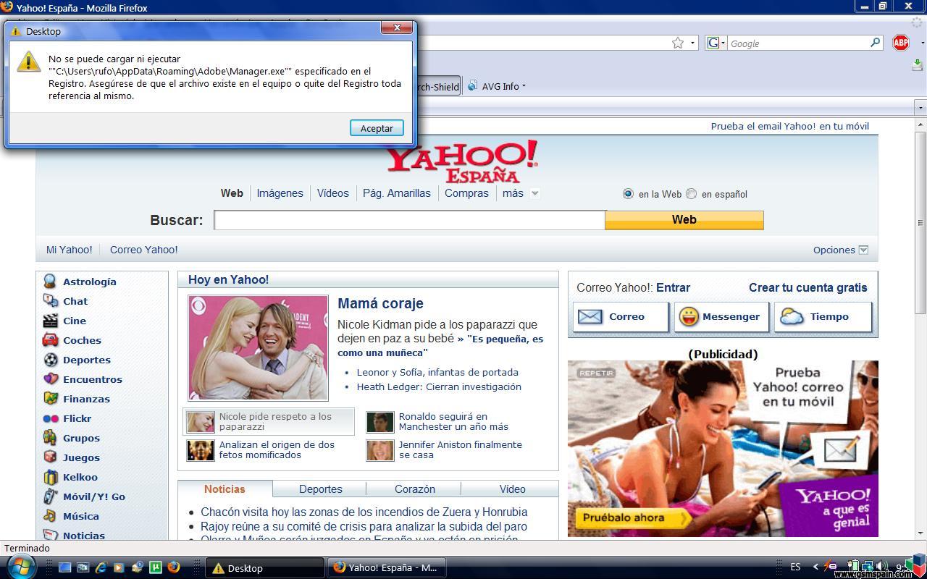Image resolution: width=927 pixels, height=579 pixels.
Task: Click the Flickr dots icon
Action: click(50, 418)
